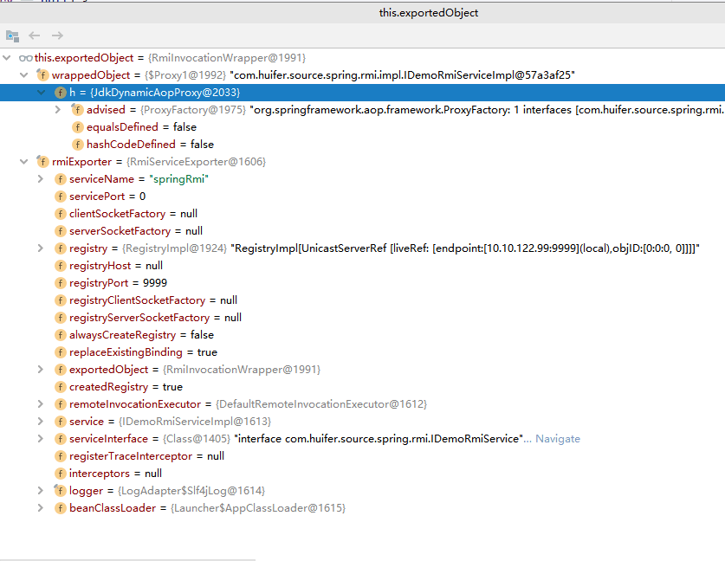Viewport: 725px width, 561px height.
Task: Click the watch glasses icon beside this.exportedObject
Action: click(25, 58)
